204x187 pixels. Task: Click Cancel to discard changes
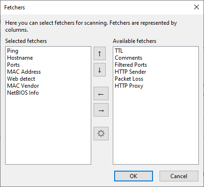pyautogui.click(x=179, y=176)
